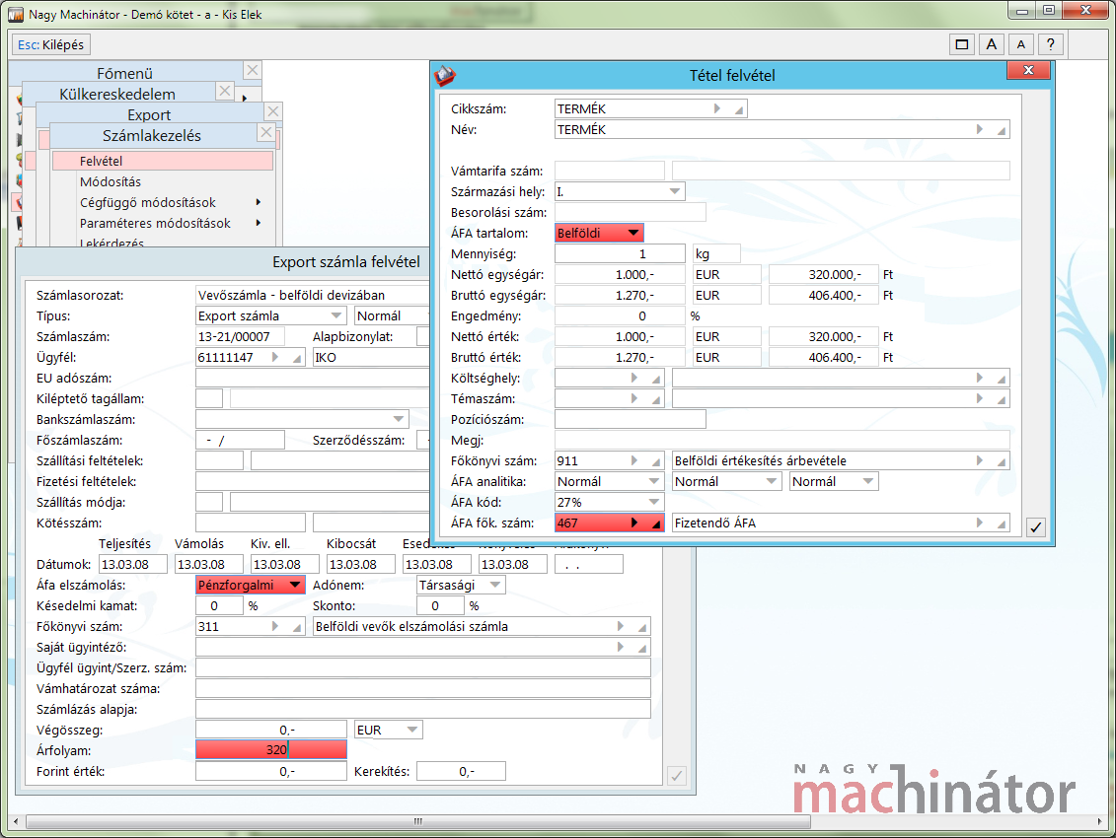Click the help question mark toolbar button
Viewport: 1116px width, 838px height.
1051,44
